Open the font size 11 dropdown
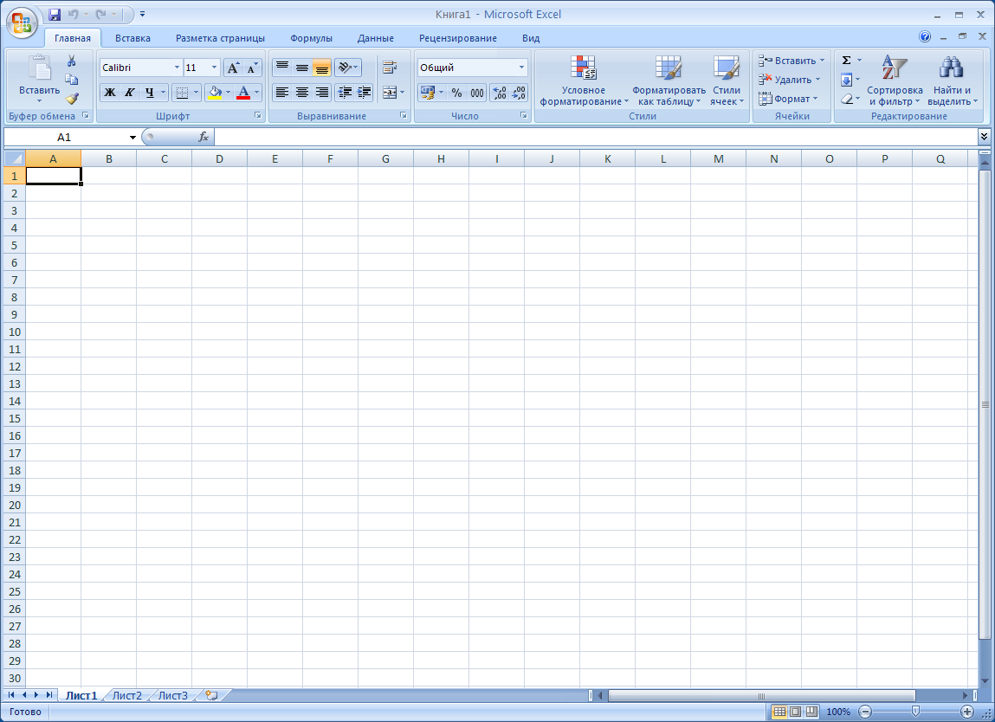995x722 pixels. coord(215,68)
